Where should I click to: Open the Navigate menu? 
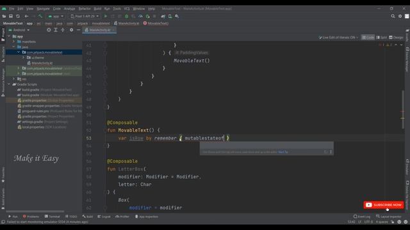click(43, 8)
